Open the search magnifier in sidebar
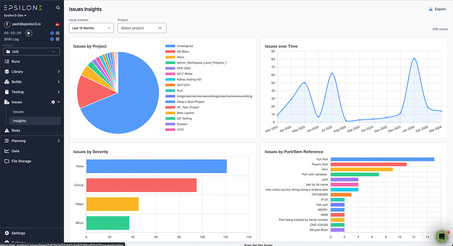The width and height of the screenshot is (453, 246). click(58, 8)
